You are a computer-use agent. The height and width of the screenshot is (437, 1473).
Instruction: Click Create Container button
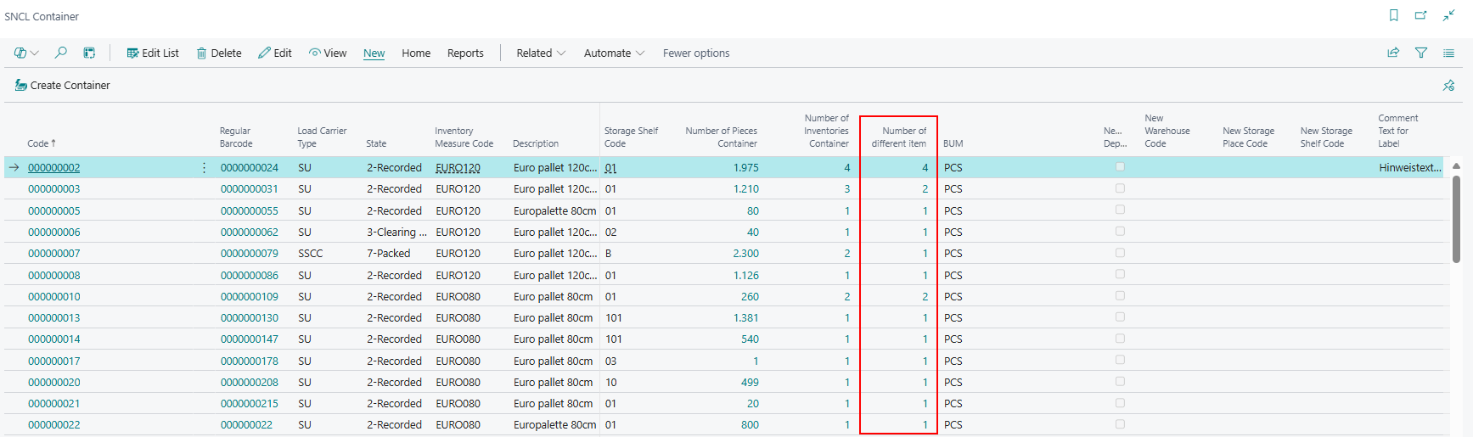[63, 85]
